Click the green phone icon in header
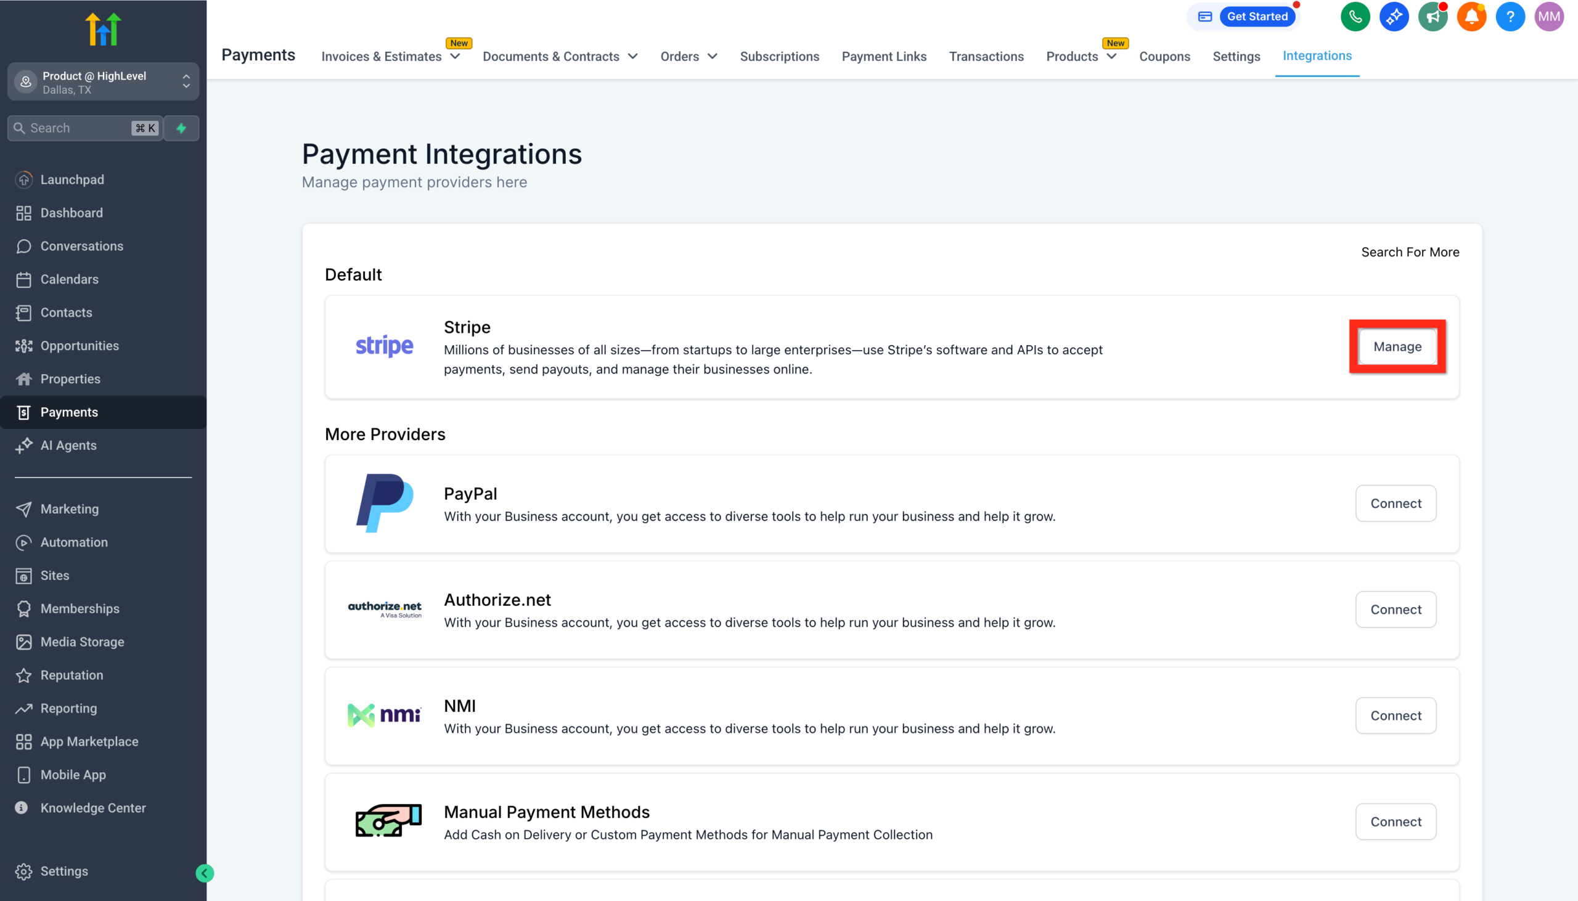This screenshot has height=901, width=1578. (x=1355, y=17)
